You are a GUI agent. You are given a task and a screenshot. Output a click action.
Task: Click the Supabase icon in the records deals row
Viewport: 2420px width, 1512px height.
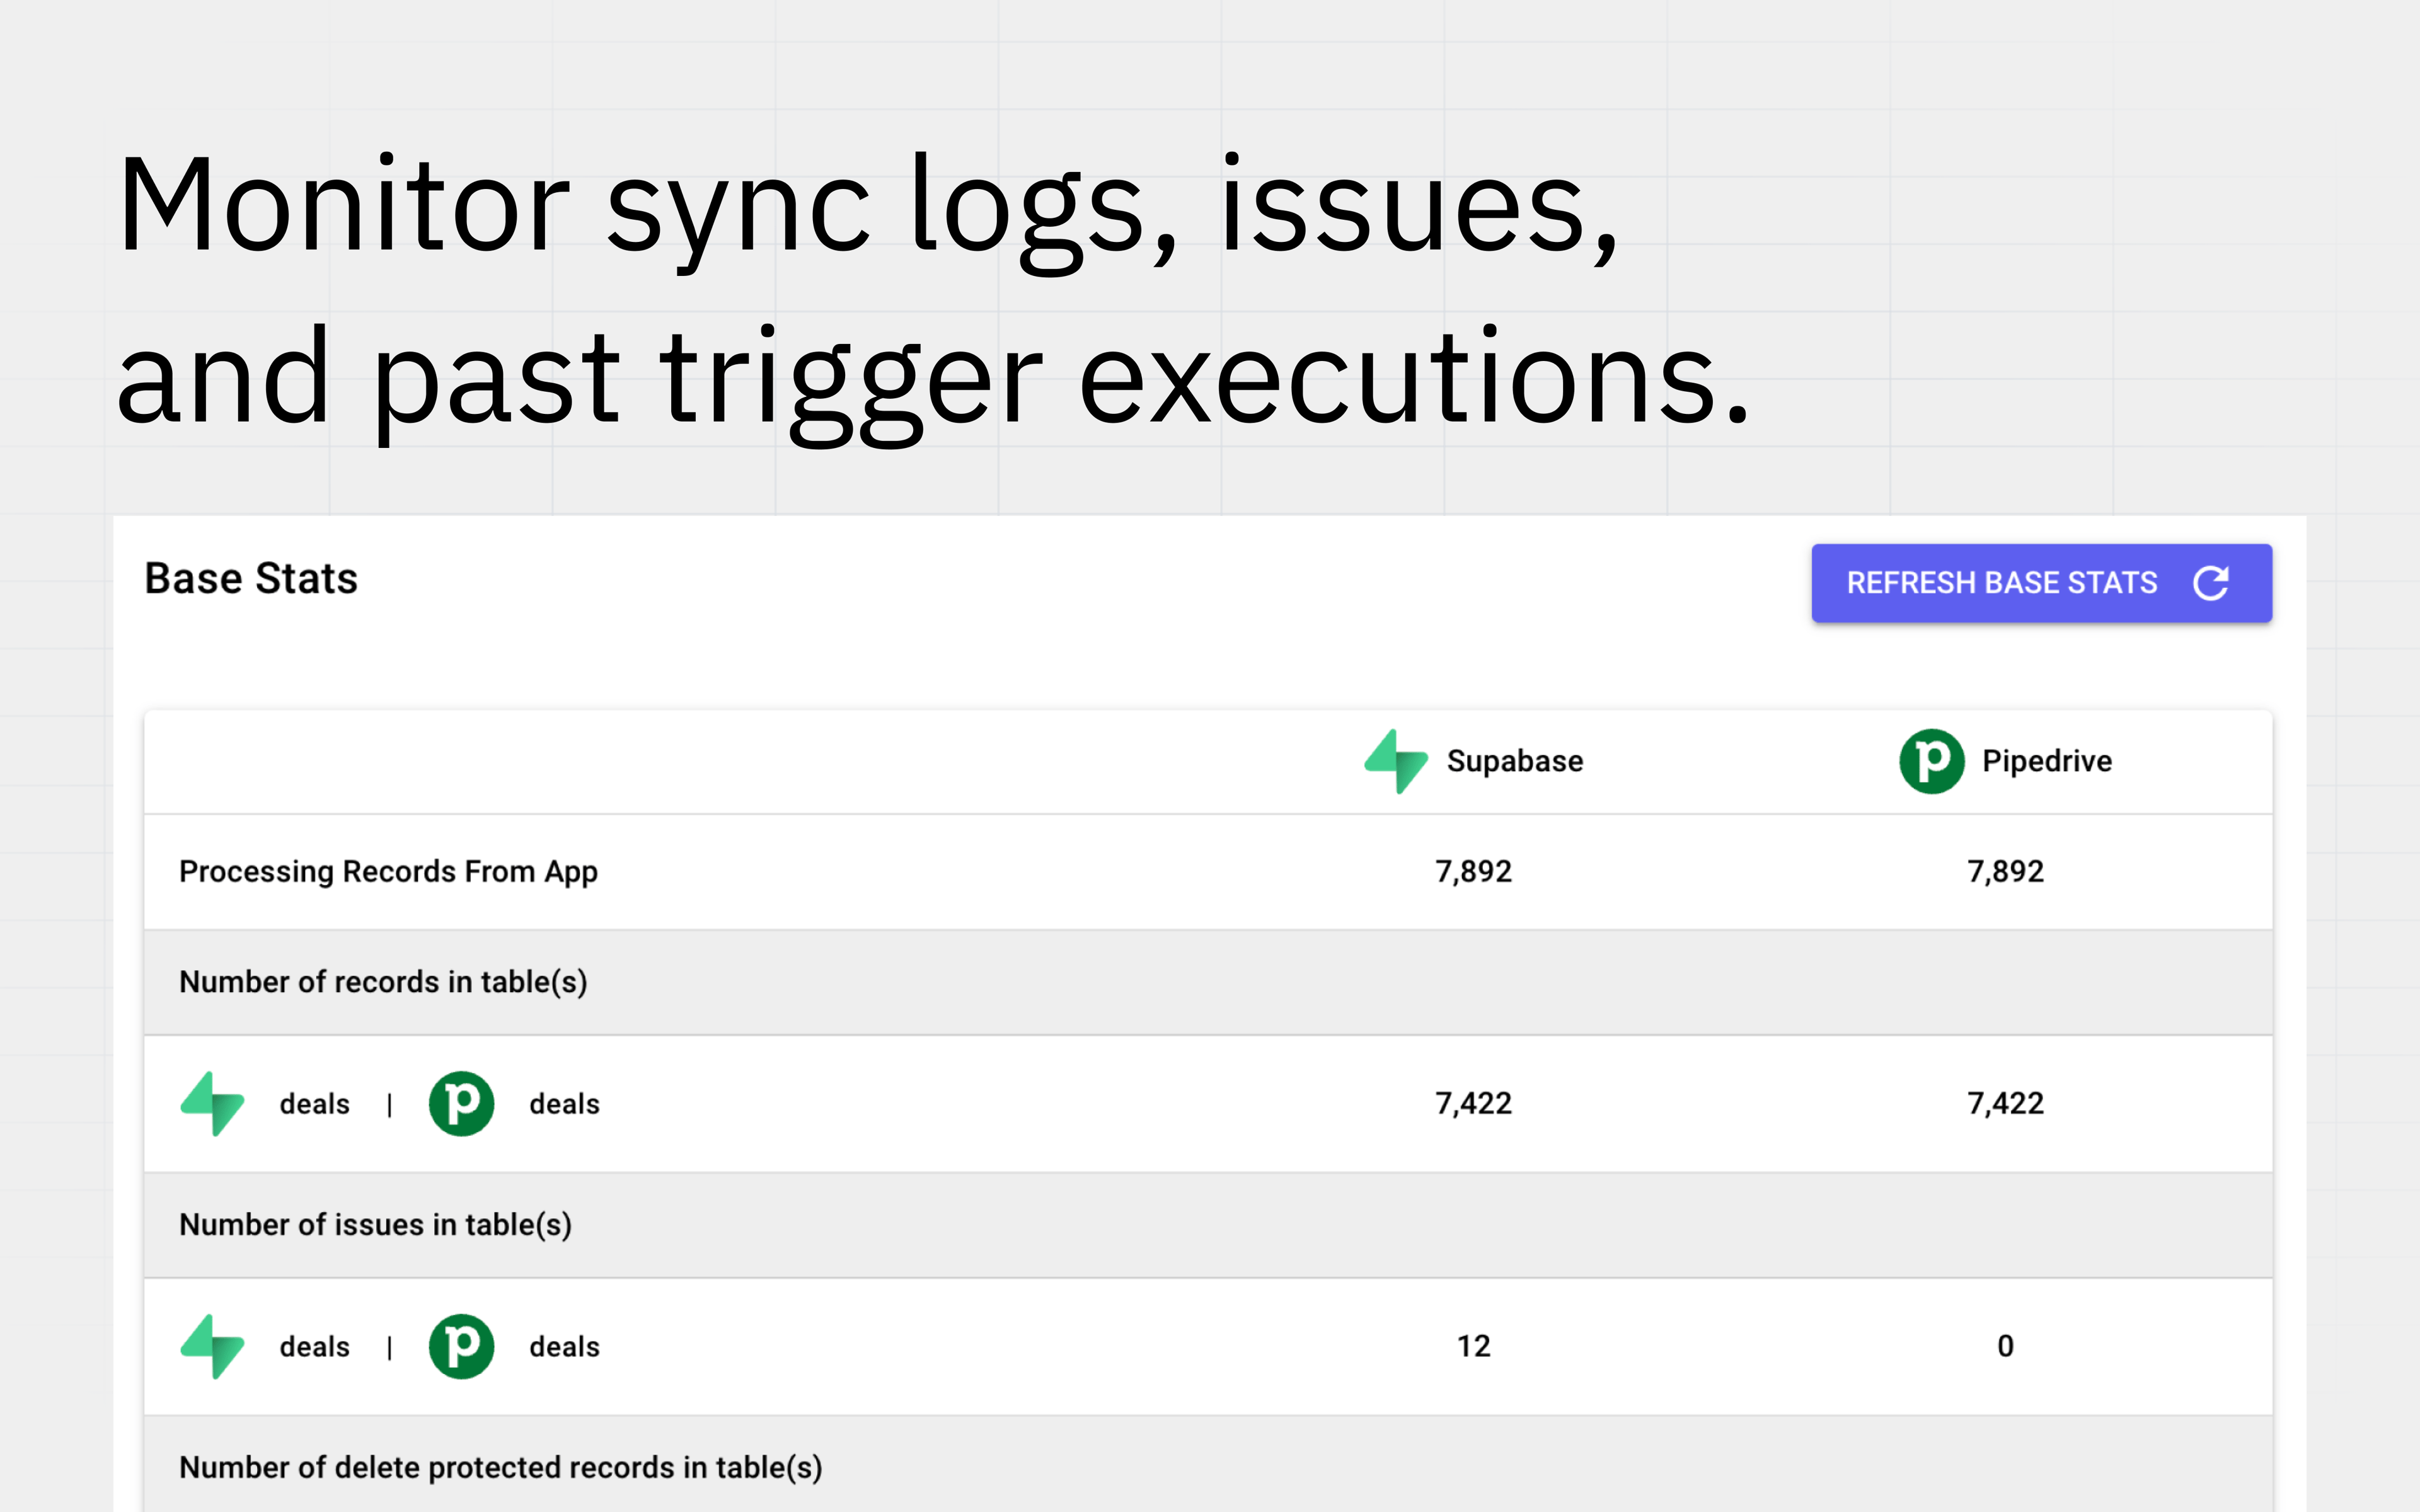[x=212, y=1104]
